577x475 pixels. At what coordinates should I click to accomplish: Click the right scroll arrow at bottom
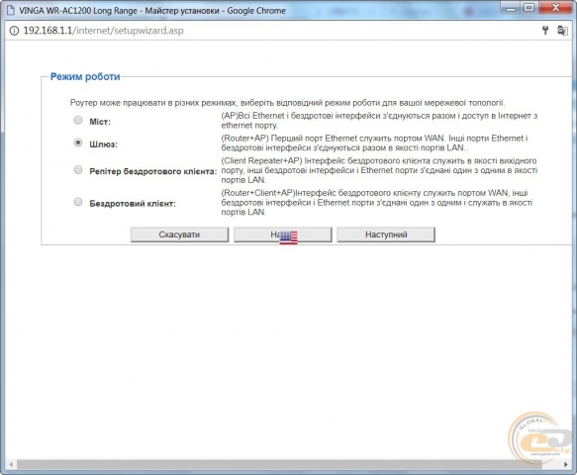coord(565,464)
